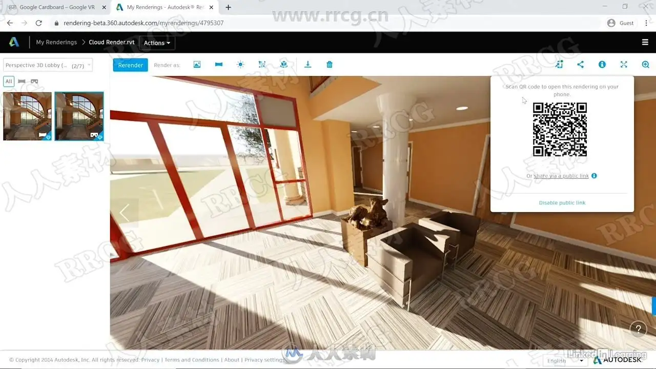The height and width of the screenshot is (369, 656).
Task: Show rendering info icon in toolbar
Action: click(x=602, y=65)
